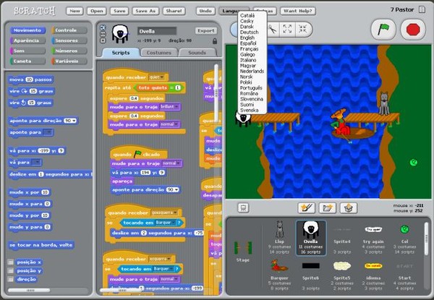Choose new sprite from file folder icon
The image size is (434, 300).
pyautogui.click(x=328, y=208)
